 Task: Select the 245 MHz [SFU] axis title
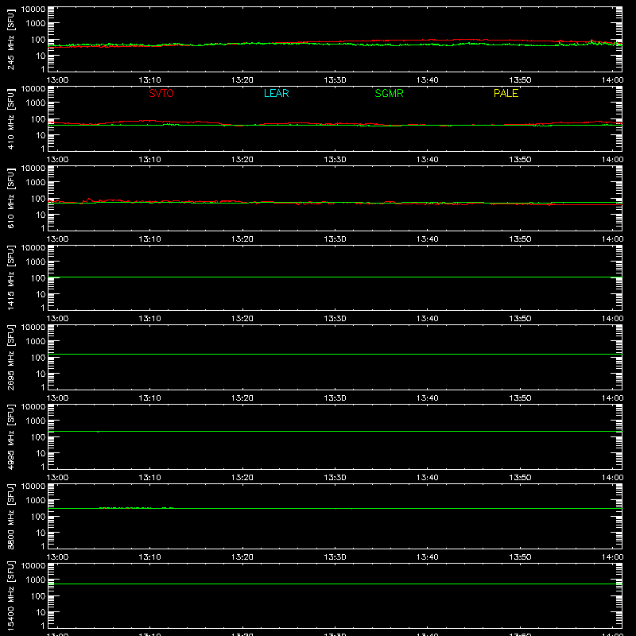(x=11, y=39)
